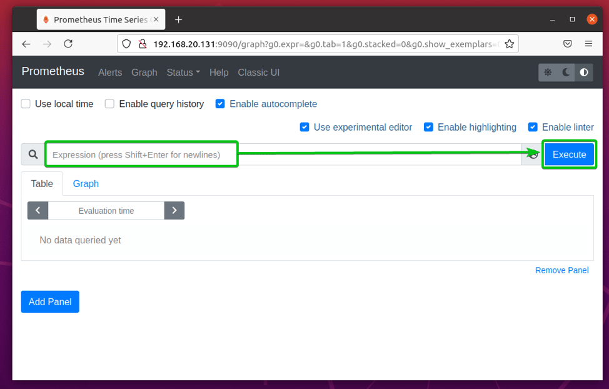This screenshot has height=389, width=609.
Task: Open Graph in navigation bar
Action: [144, 73]
